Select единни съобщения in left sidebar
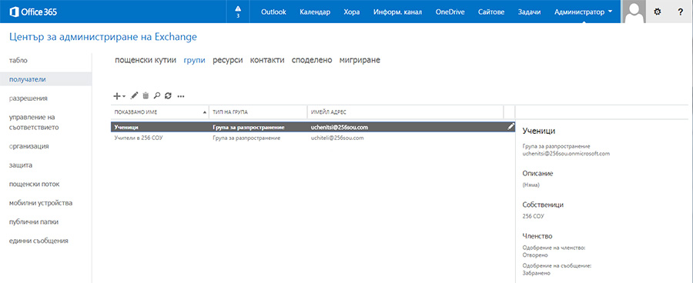The height and width of the screenshot is (283, 693). [x=38, y=241]
